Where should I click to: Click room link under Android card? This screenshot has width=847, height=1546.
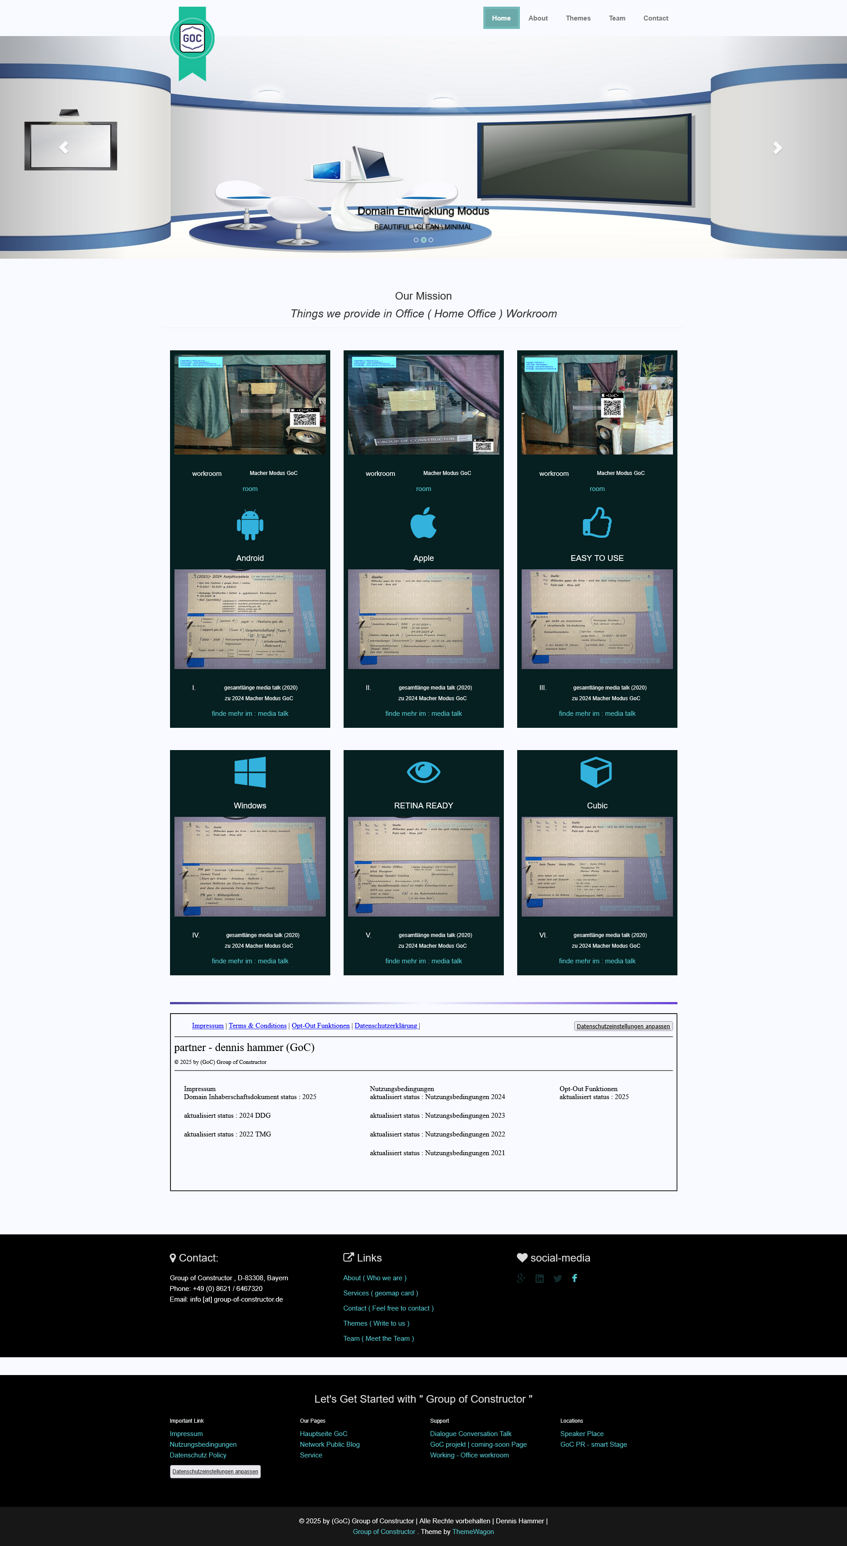click(x=250, y=488)
